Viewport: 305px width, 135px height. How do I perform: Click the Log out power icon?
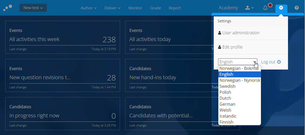(x=279, y=62)
